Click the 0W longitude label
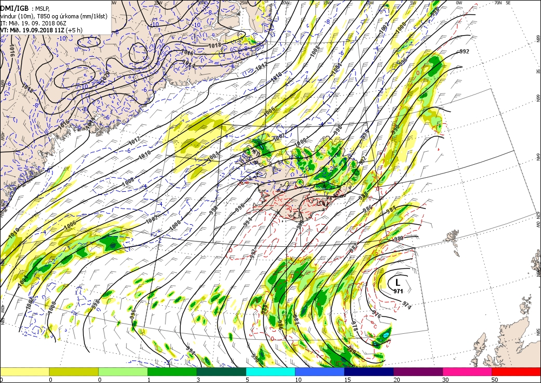541x383 pixels. click(x=459, y=2)
